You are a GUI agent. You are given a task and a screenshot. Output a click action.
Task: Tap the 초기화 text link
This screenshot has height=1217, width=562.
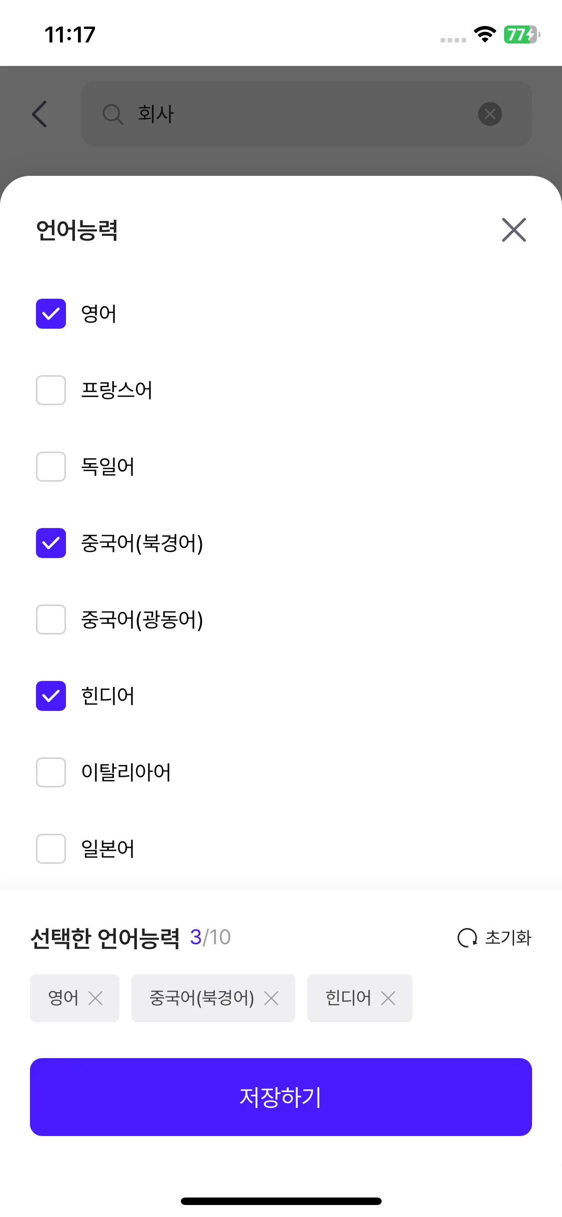[x=508, y=938]
